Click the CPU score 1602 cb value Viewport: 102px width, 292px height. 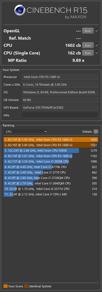coord(73,45)
